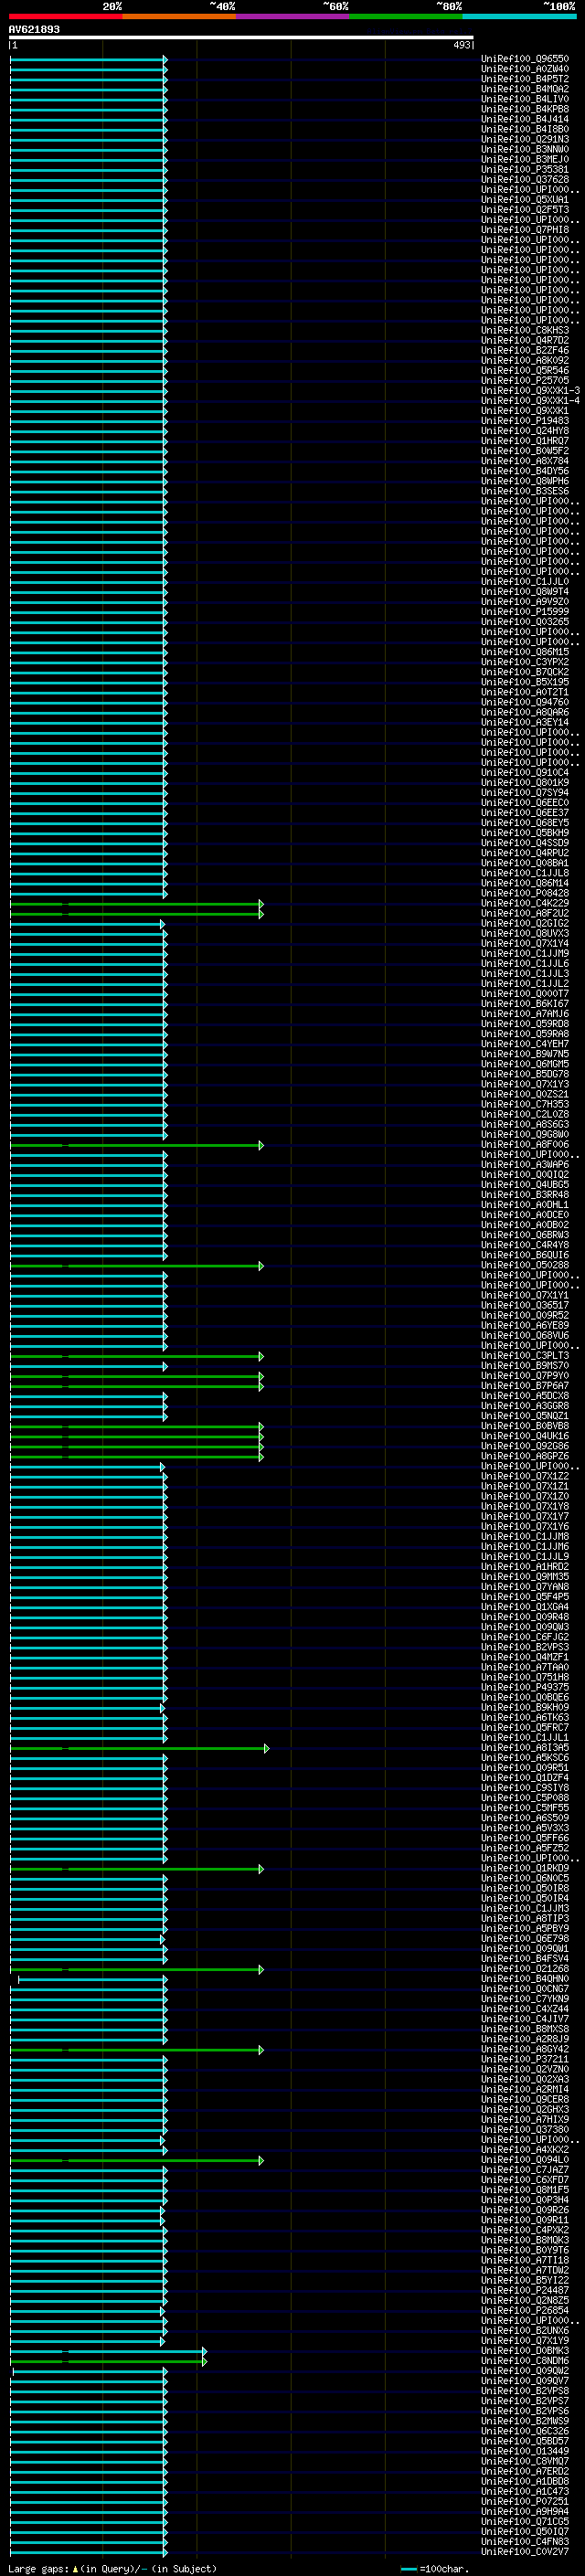Click the green alignment bar for A8F006
This screenshot has width=585, height=2576.
137,1145
